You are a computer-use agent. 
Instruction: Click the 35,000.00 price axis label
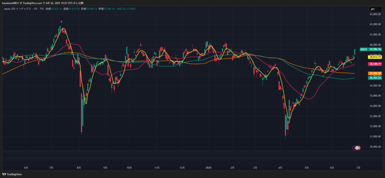pyautogui.click(x=375, y=96)
